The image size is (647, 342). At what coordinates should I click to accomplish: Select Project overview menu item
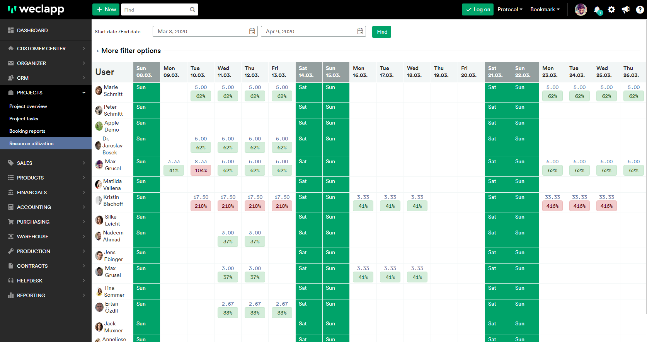(x=28, y=106)
